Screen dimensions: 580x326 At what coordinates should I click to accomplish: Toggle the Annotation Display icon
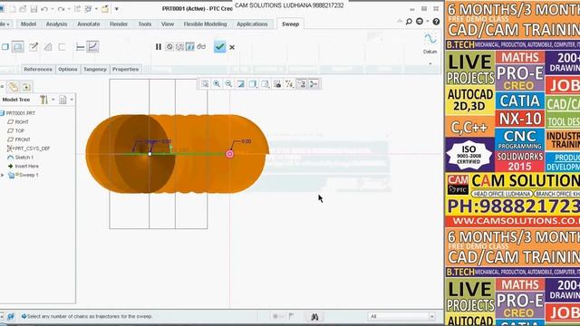click(x=302, y=84)
